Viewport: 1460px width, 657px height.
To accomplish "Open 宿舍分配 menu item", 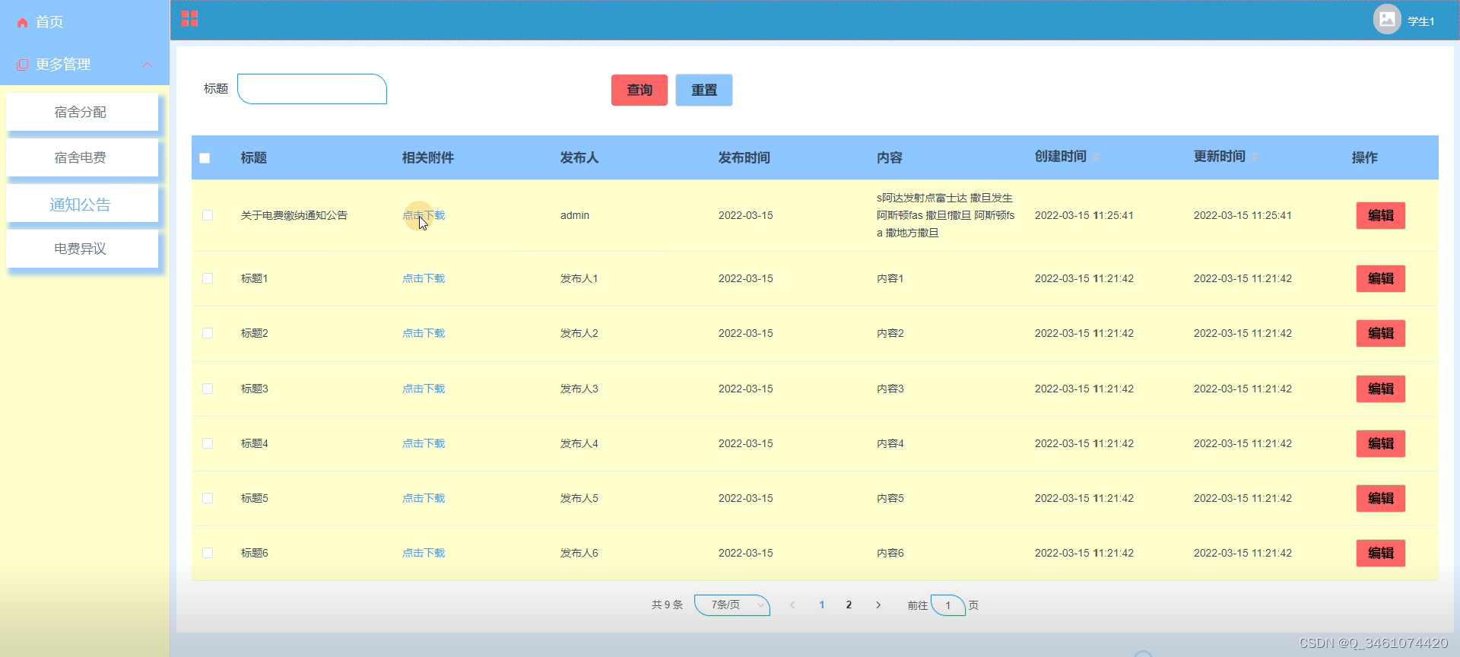I will point(81,112).
